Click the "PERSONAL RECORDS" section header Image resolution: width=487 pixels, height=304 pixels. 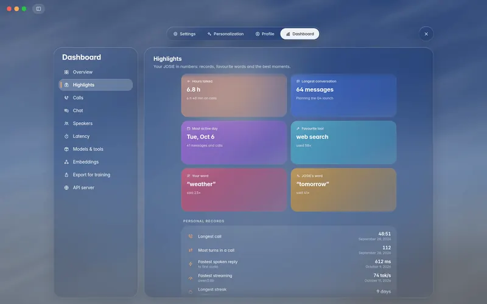click(203, 221)
